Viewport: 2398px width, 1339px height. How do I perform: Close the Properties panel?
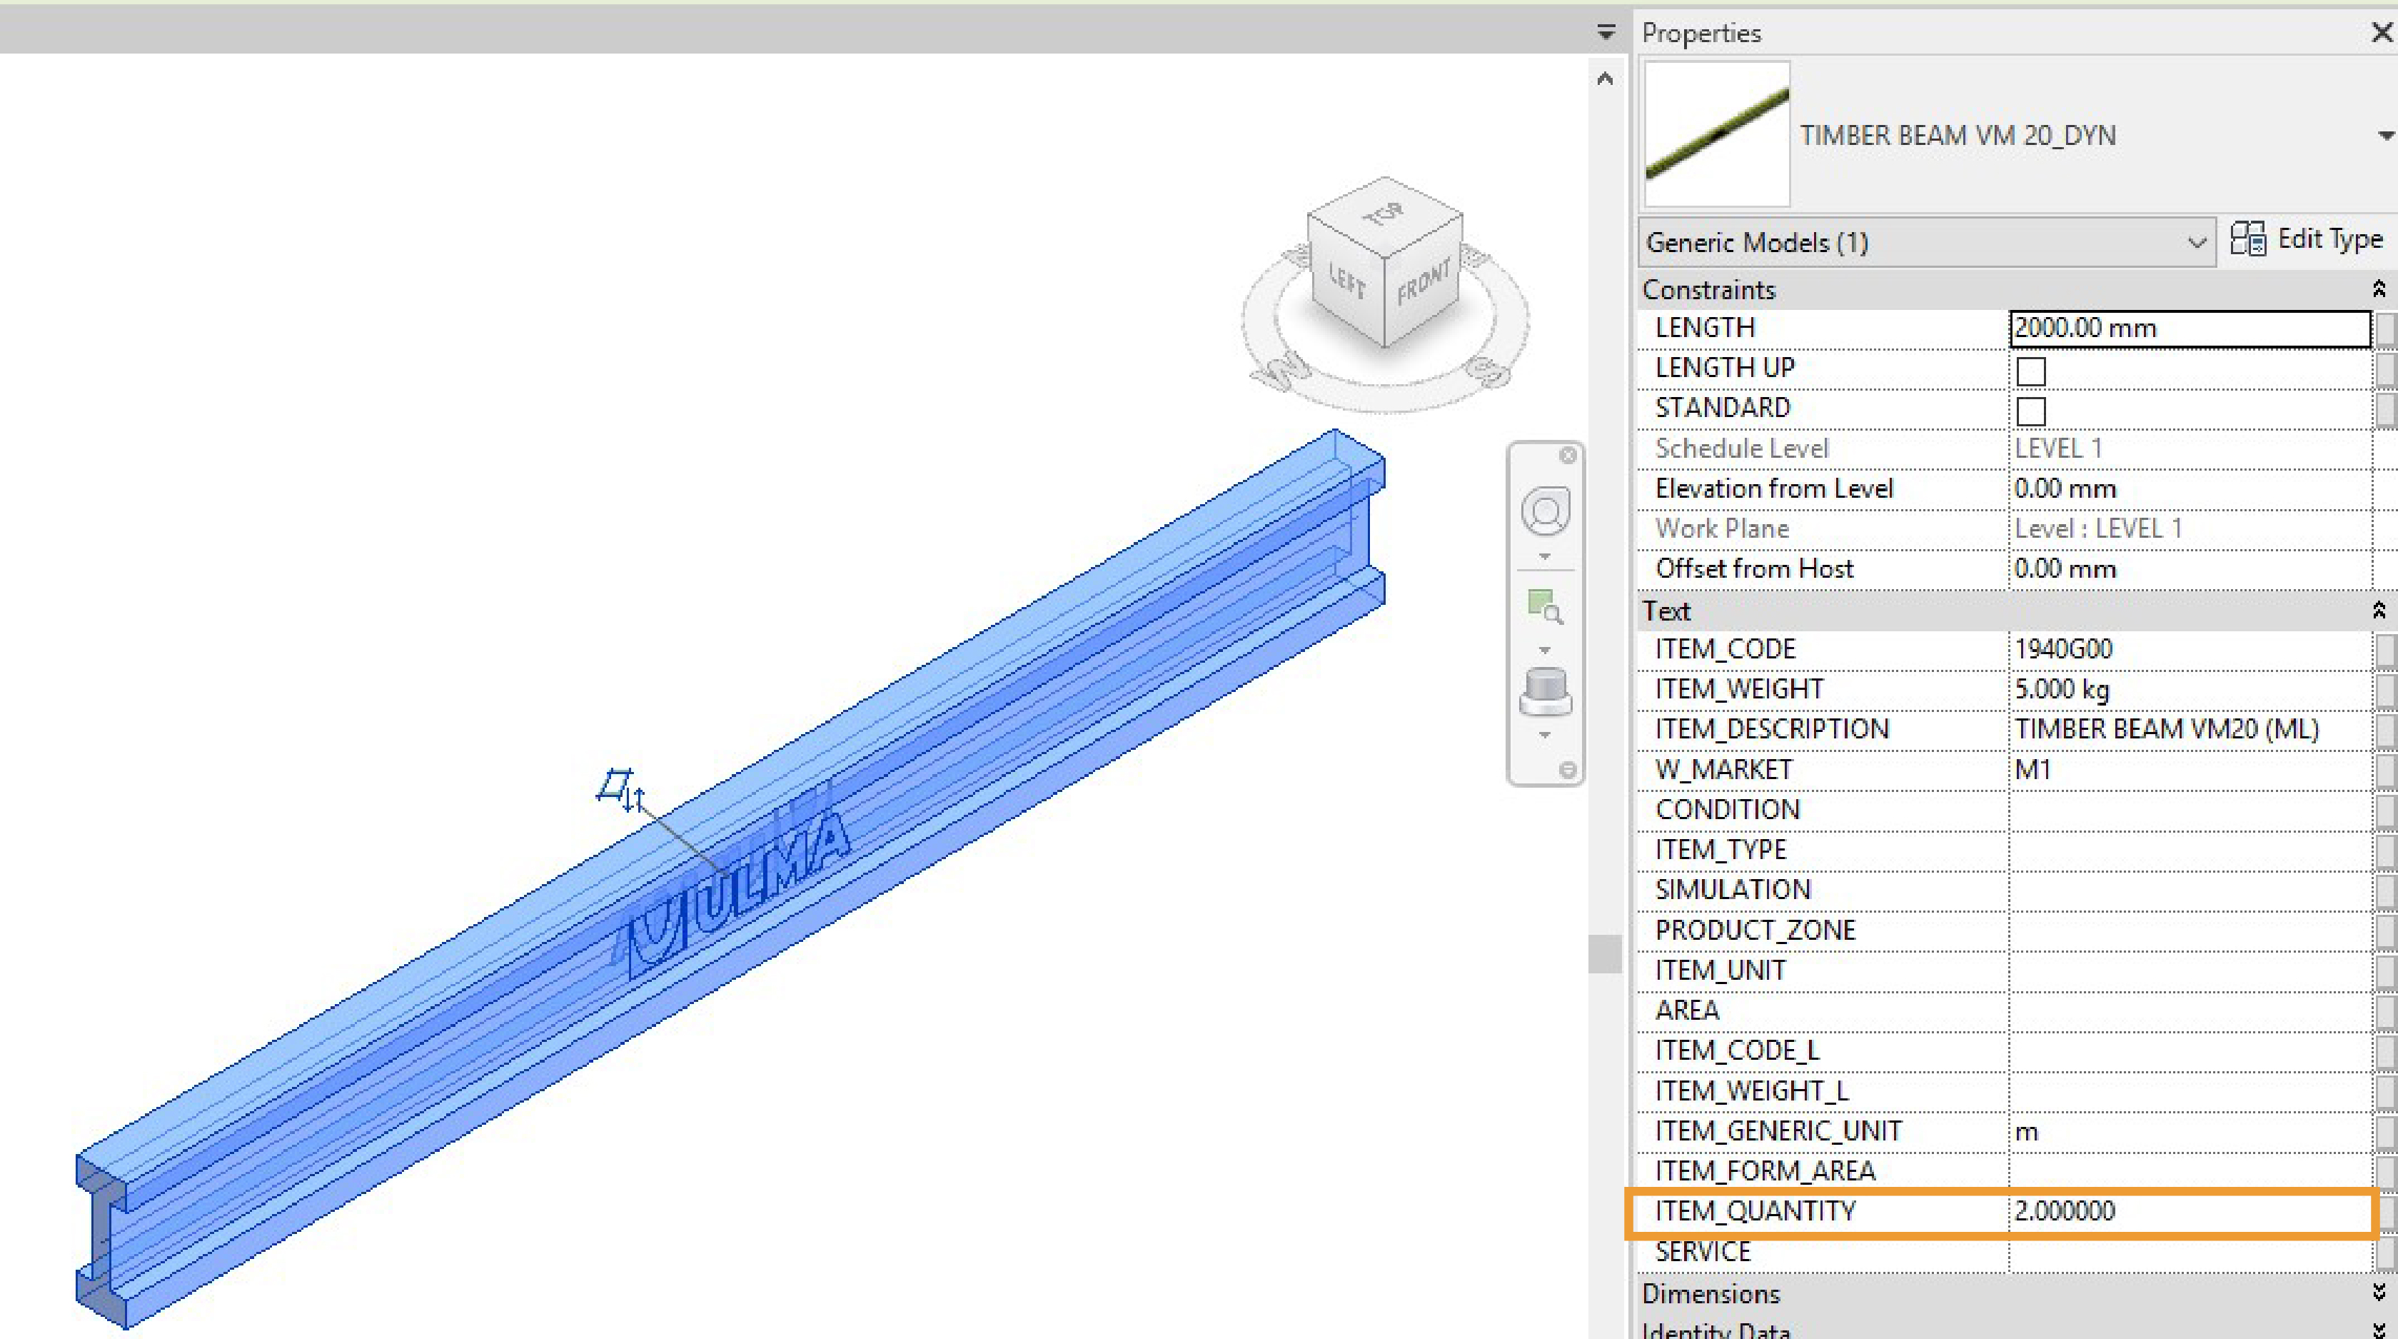pyautogui.click(x=2382, y=33)
